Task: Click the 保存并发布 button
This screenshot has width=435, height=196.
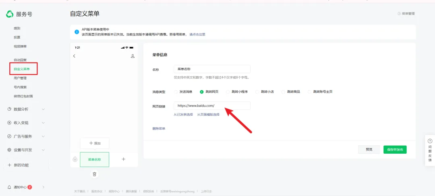Action: 395,149
